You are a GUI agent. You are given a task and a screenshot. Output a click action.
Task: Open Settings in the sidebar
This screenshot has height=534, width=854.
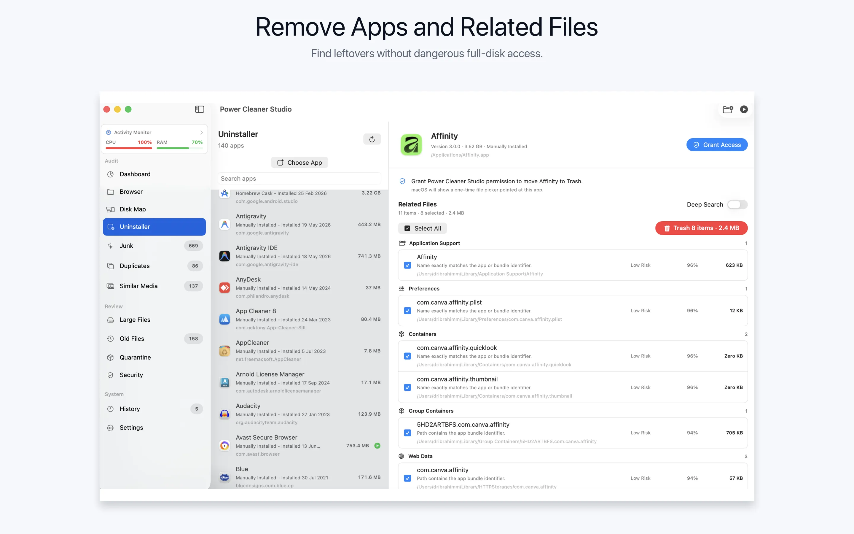point(154,428)
